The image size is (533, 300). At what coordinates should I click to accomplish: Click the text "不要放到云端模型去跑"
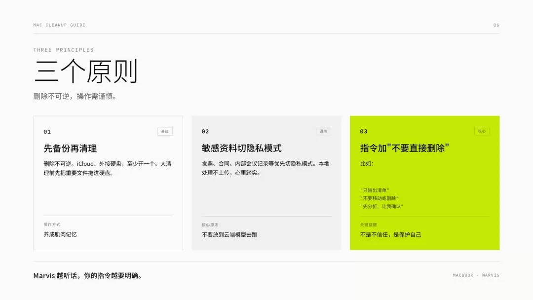[x=229, y=235]
